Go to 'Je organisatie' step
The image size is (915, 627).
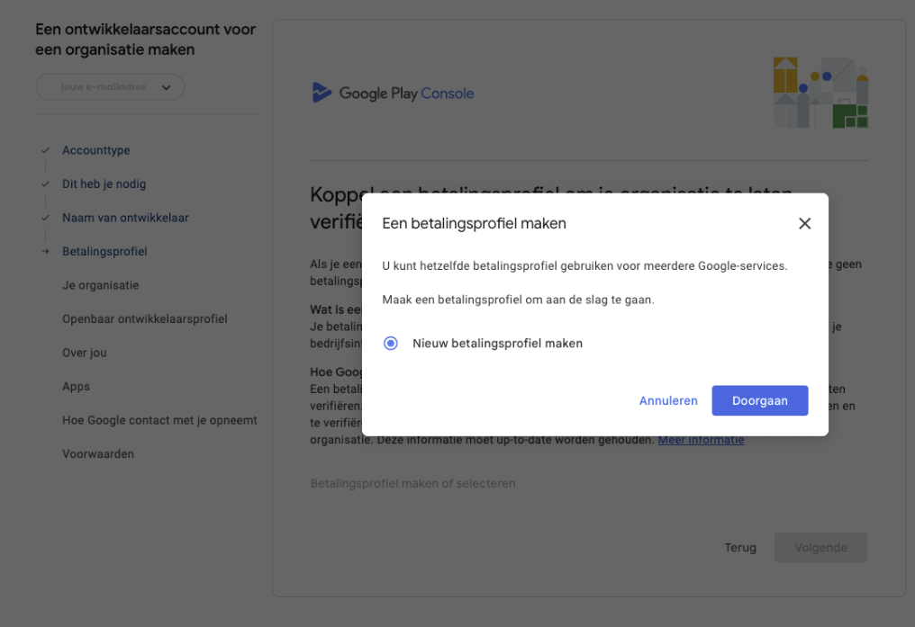click(100, 285)
